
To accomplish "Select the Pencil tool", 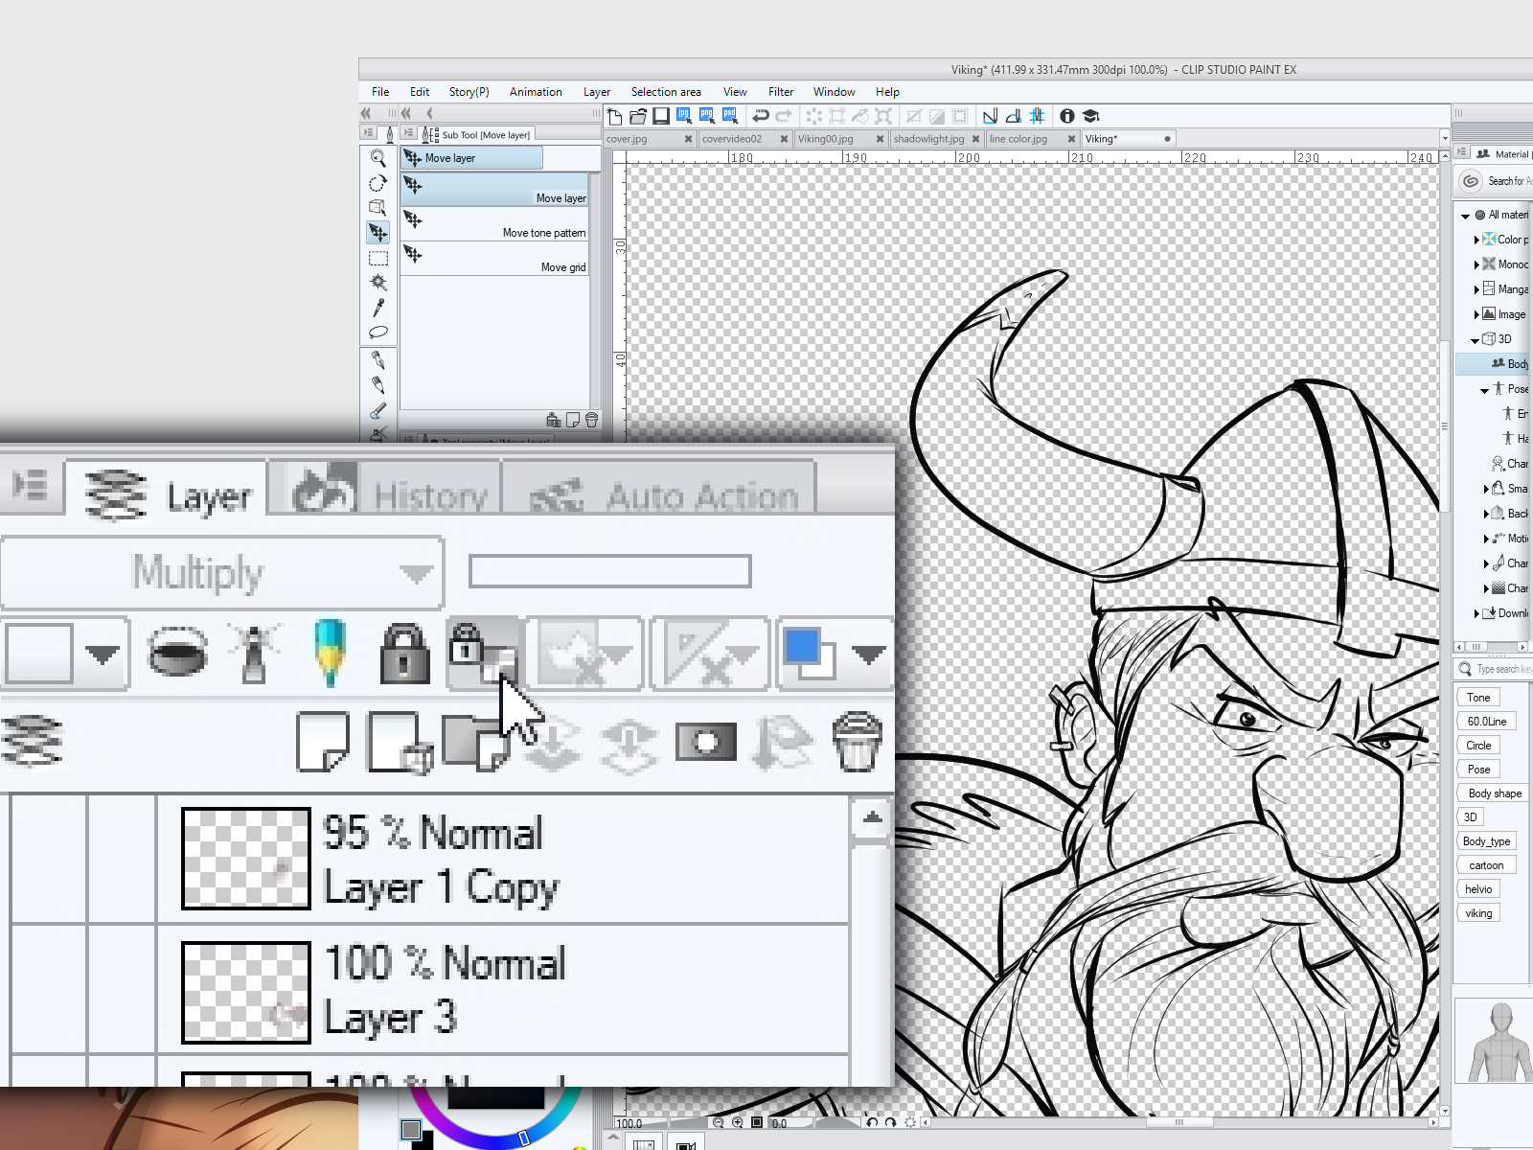I will point(378,385).
